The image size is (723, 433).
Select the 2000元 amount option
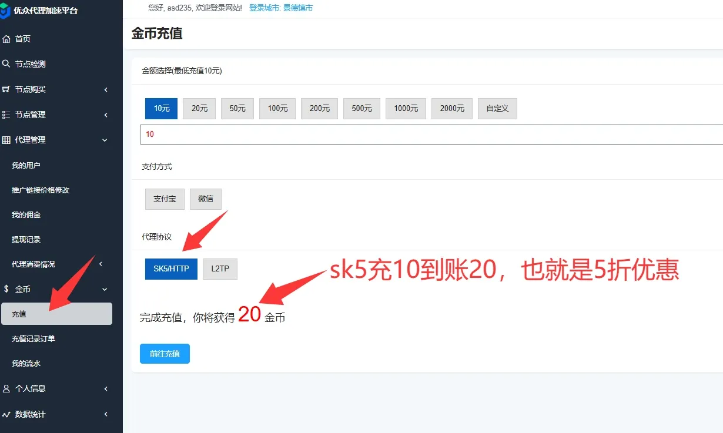(452, 109)
